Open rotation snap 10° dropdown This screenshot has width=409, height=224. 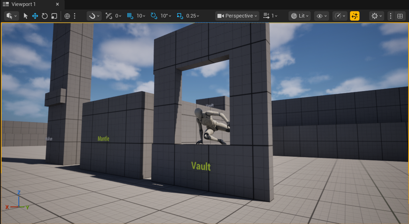tap(166, 16)
